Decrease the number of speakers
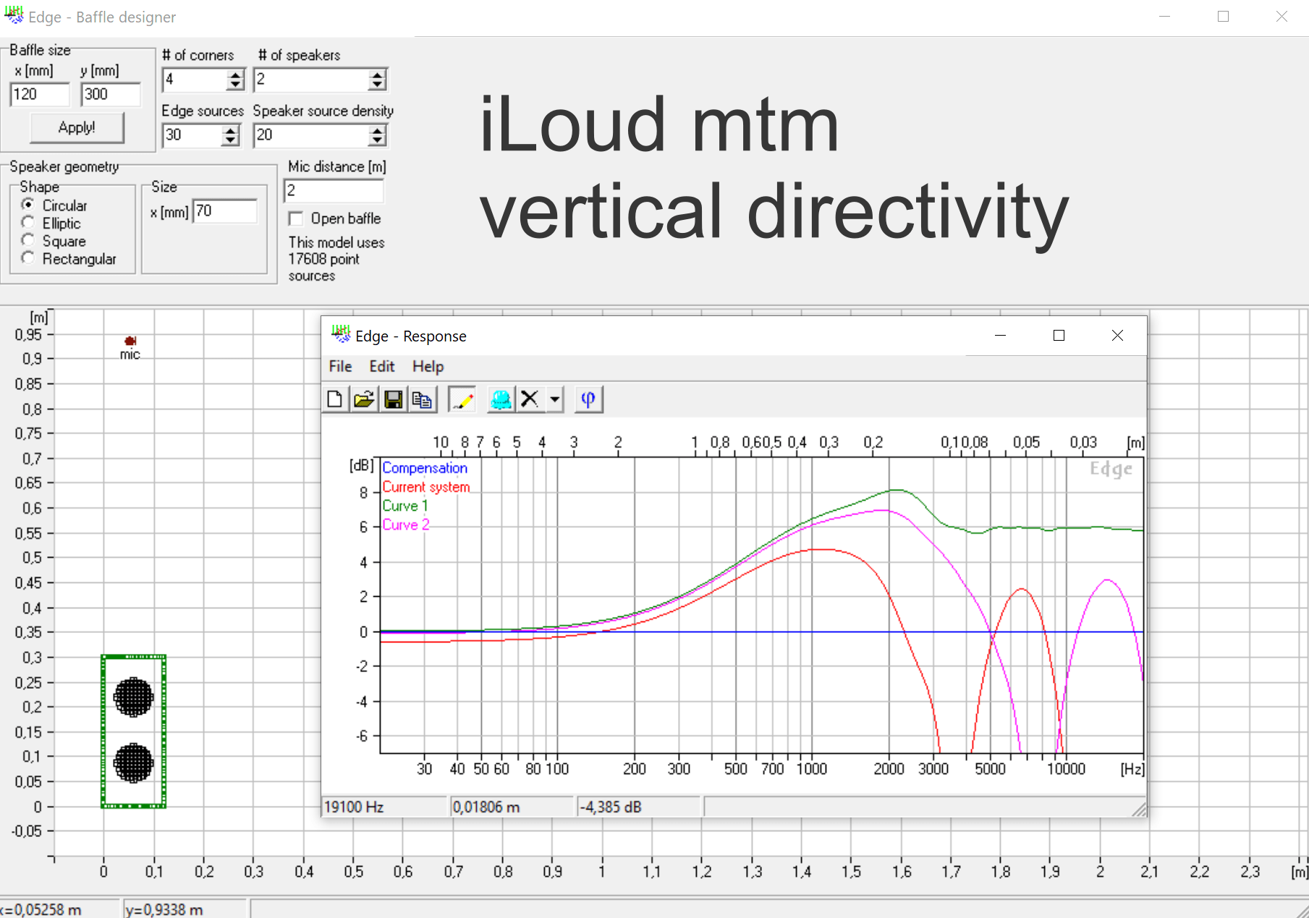Image resolution: width=1309 pixels, height=918 pixels. (378, 85)
